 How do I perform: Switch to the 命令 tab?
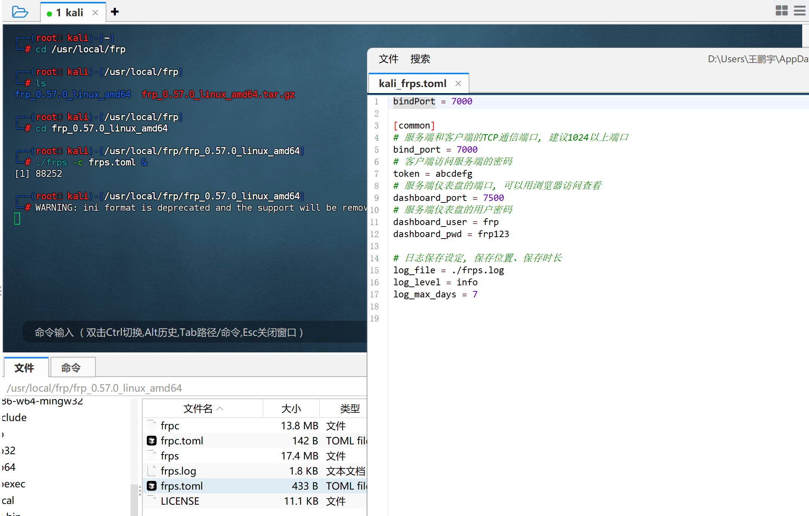(x=71, y=367)
